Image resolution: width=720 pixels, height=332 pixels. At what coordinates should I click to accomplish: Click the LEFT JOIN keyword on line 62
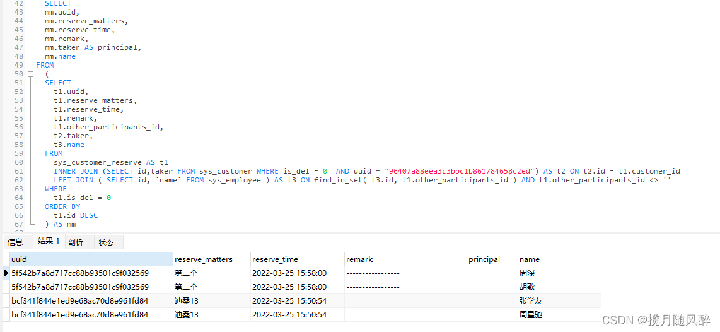(x=73, y=180)
